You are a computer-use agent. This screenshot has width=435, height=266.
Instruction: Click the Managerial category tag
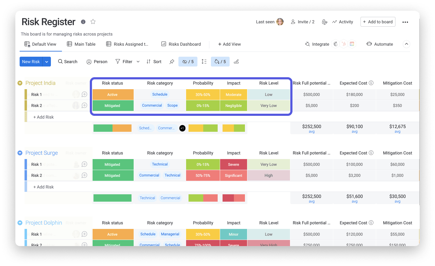point(170,234)
